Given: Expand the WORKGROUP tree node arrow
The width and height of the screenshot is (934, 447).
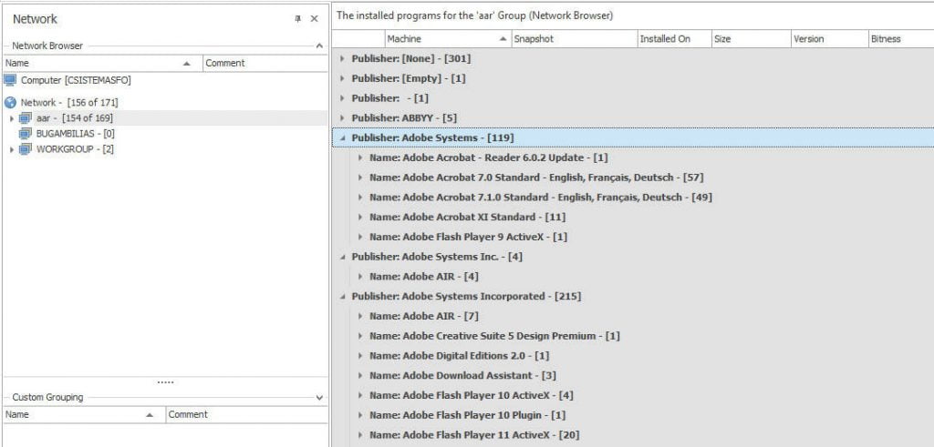Looking at the screenshot, I should tap(12, 149).
